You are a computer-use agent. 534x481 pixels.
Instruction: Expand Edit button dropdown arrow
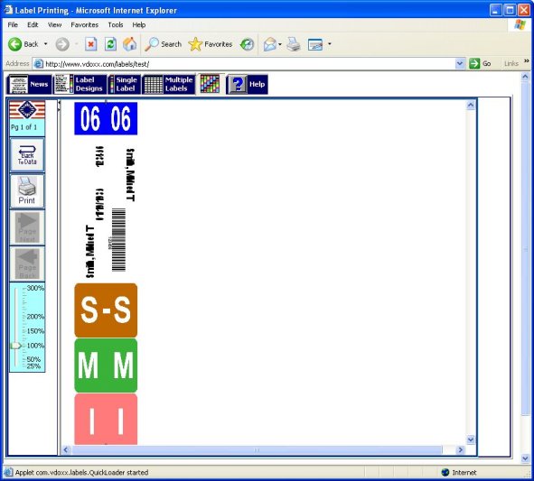pos(329,44)
